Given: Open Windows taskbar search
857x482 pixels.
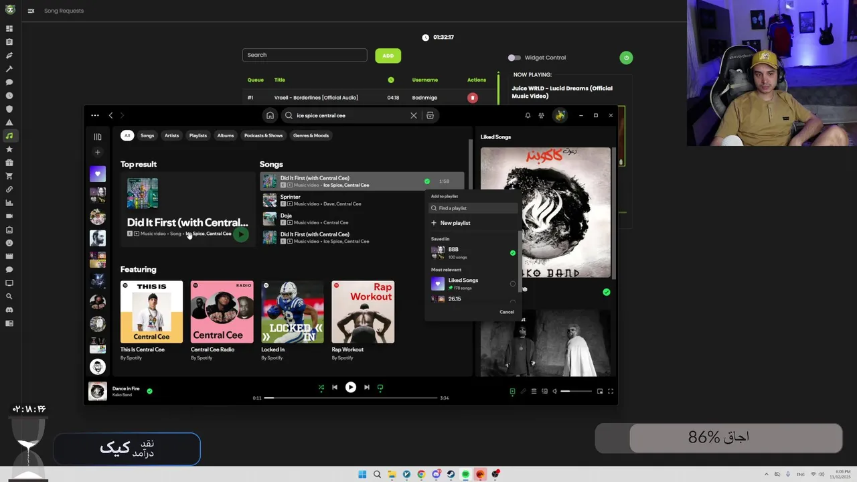Looking at the screenshot, I should click(x=377, y=474).
